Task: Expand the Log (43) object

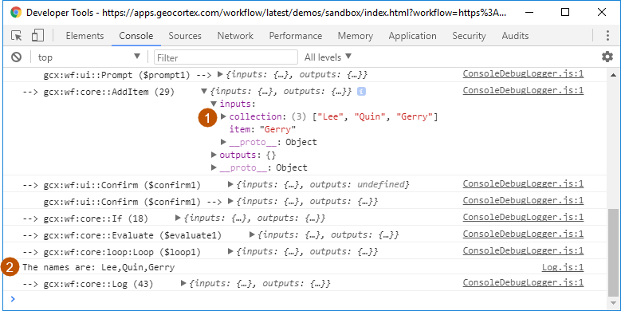Action: click(183, 283)
